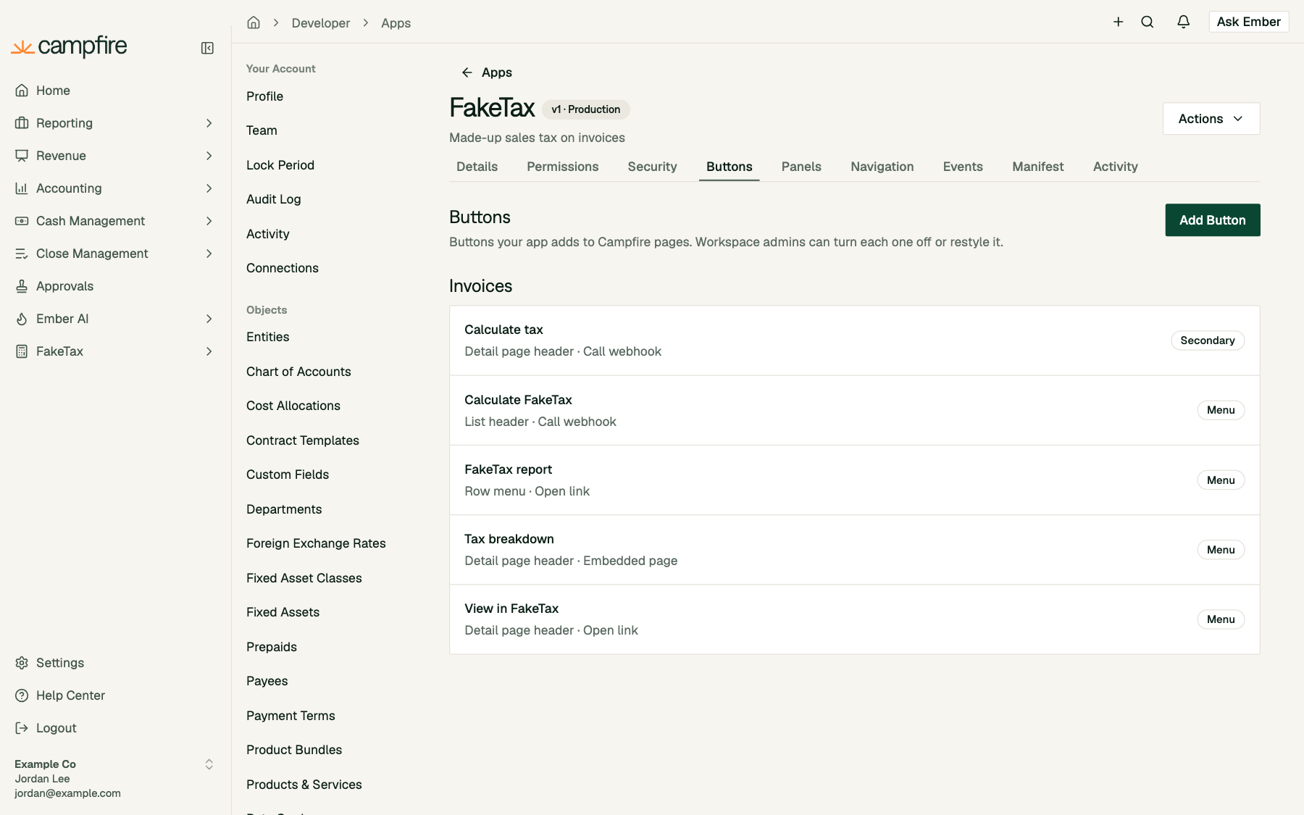Click the Logout icon

pyautogui.click(x=22, y=728)
